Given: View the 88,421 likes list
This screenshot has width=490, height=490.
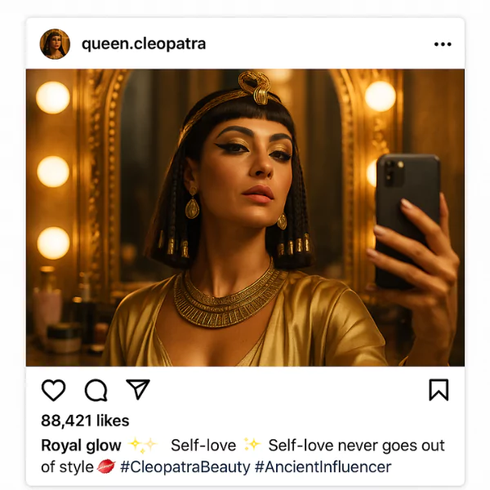Looking at the screenshot, I should [x=85, y=421].
